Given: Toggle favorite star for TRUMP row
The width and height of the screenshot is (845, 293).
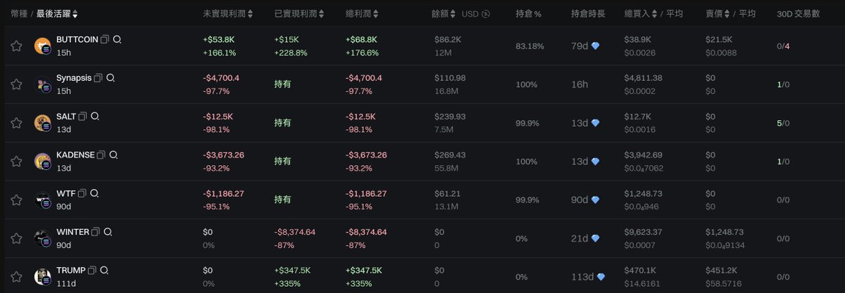Looking at the screenshot, I should point(16,276).
